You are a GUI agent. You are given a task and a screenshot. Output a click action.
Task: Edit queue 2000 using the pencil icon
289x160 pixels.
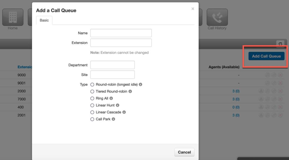[x=274, y=91]
